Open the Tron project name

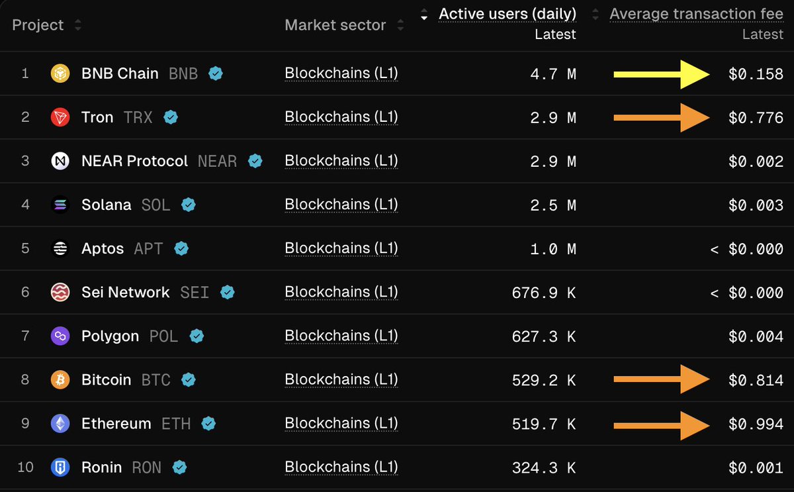pos(97,117)
